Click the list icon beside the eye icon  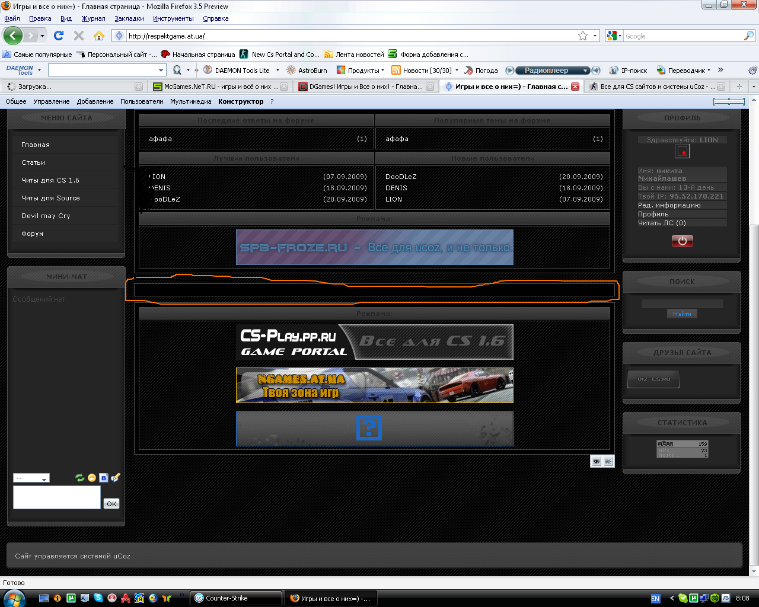(x=609, y=461)
